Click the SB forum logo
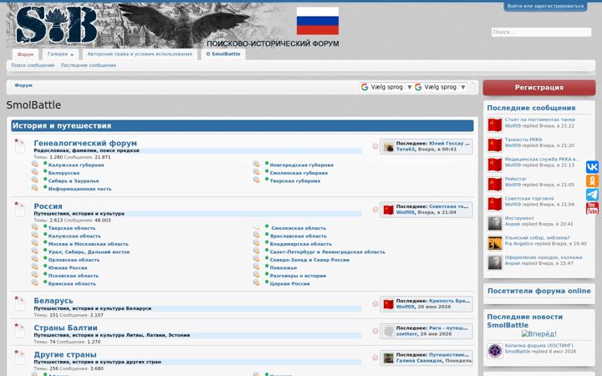Image resolution: width=602 pixels, height=376 pixels. tap(57, 24)
